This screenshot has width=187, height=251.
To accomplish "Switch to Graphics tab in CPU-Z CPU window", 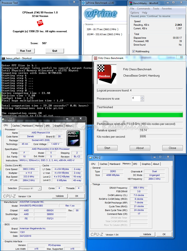I will 59,126.
